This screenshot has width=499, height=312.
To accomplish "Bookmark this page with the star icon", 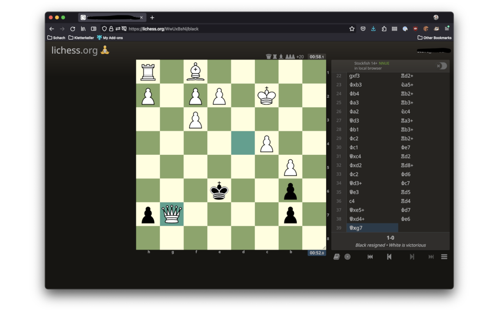I will [x=352, y=29].
